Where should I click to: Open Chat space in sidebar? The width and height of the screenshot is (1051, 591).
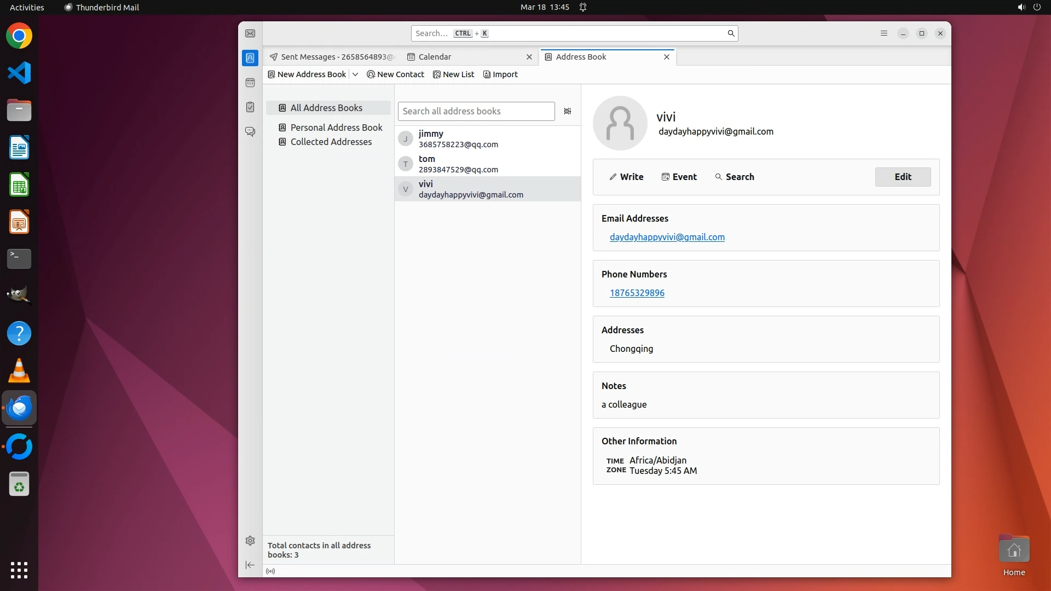[250, 132]
